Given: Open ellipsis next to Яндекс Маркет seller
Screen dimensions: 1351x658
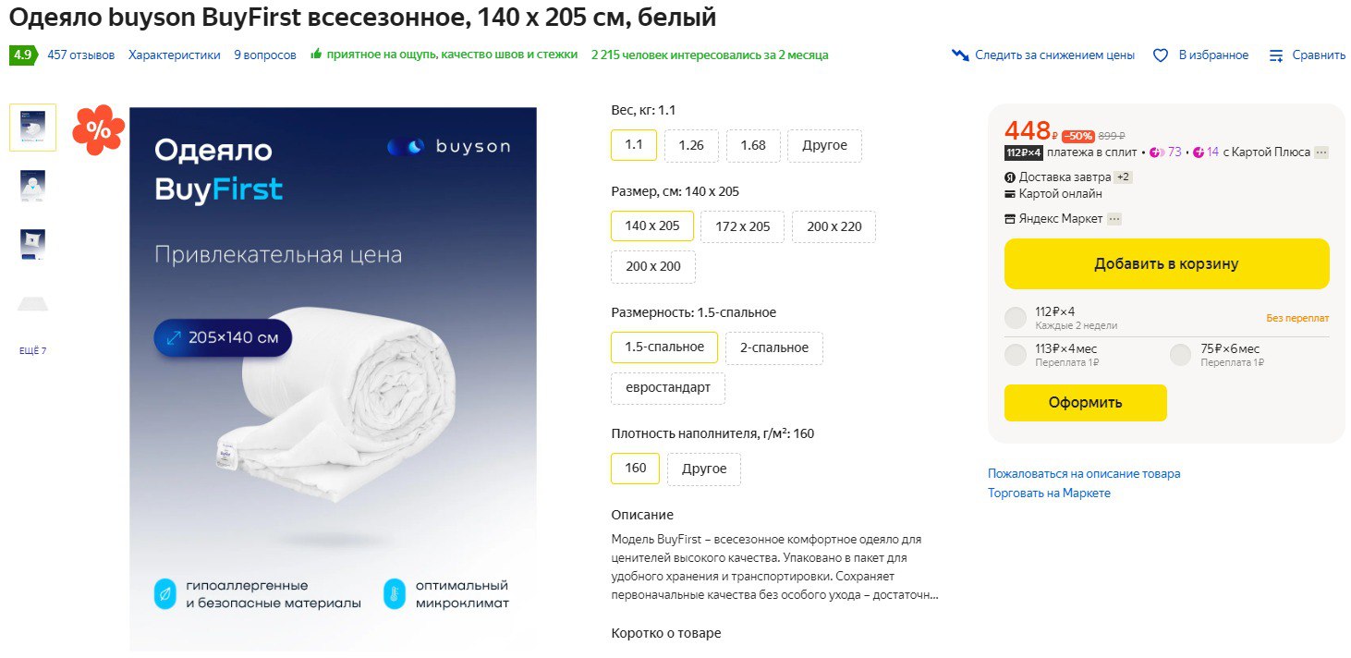Looking at the screenshot, I should tap(1114, 219).
